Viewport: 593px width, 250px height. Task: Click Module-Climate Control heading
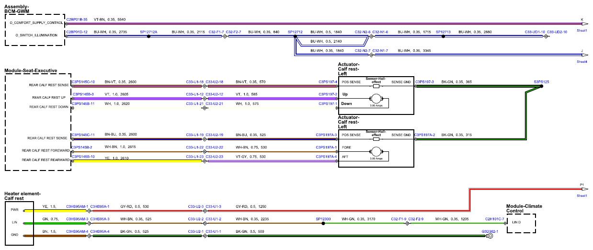[525, 208]
